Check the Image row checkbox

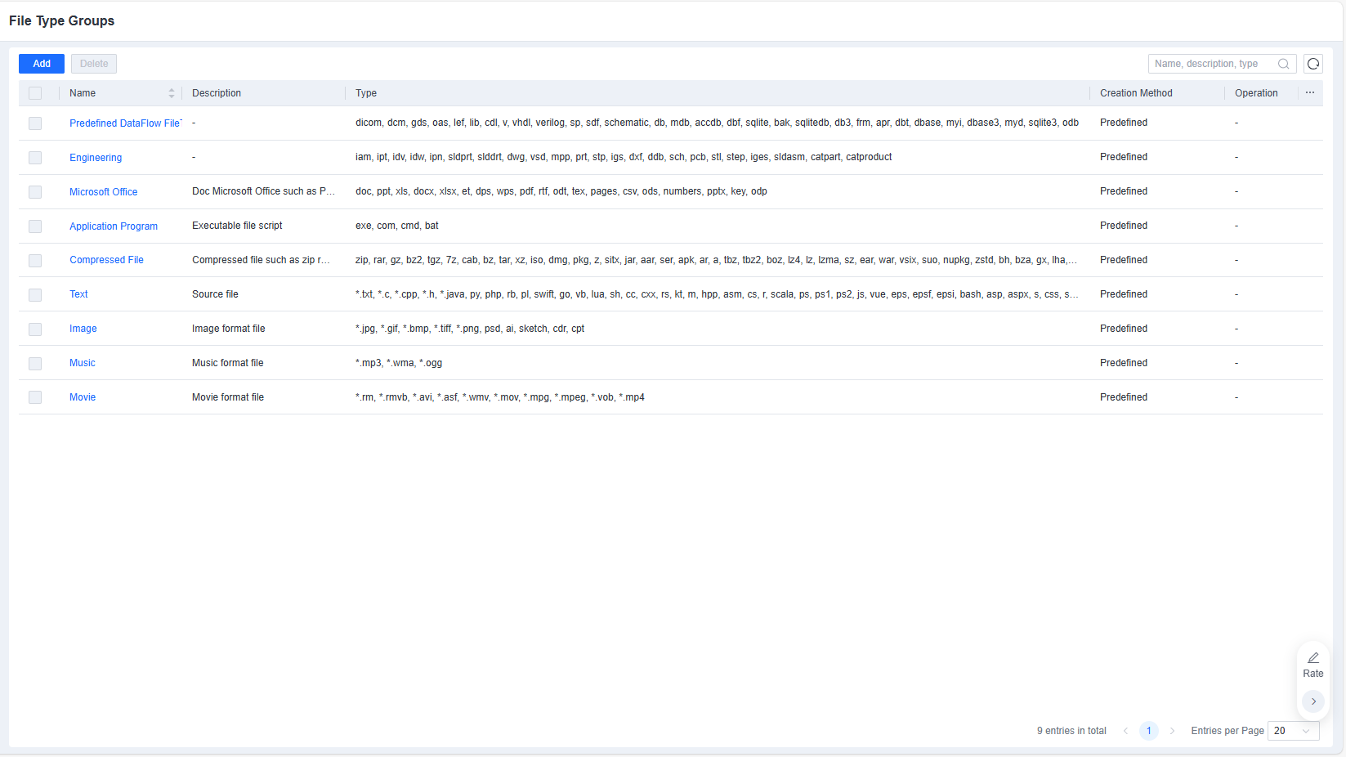pos(35,329)
